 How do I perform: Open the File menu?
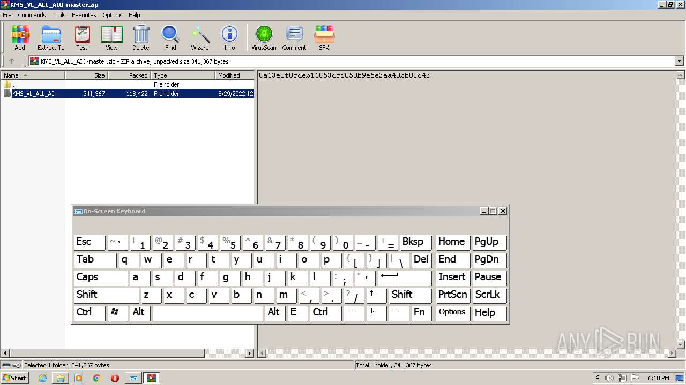tap(7, 15)
